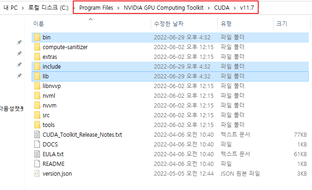Viewport: 312px width, 190px height.
Task: Click the nvvm folder icon
Action: 37,106
